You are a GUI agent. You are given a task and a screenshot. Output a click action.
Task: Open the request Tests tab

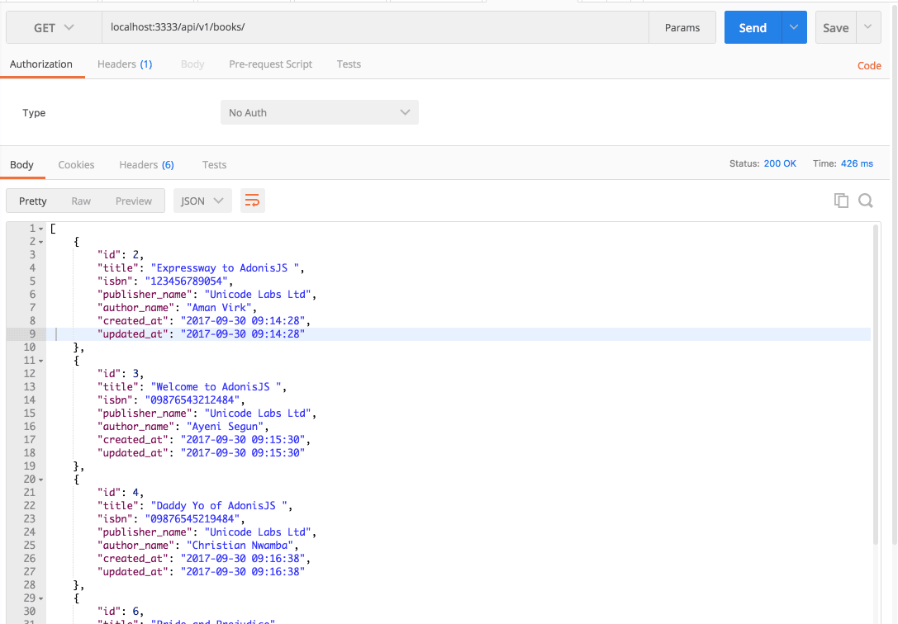349,64
